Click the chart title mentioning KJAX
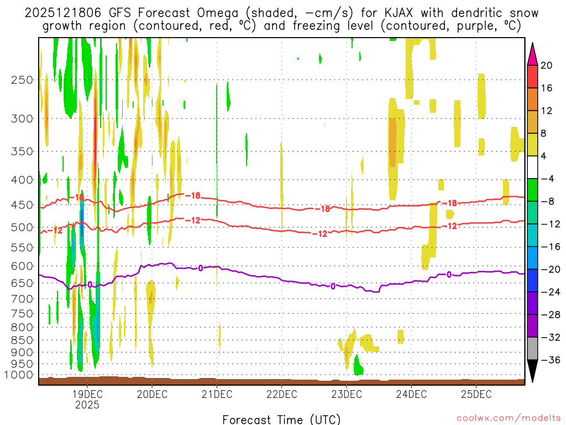 (x=281, y=19)
